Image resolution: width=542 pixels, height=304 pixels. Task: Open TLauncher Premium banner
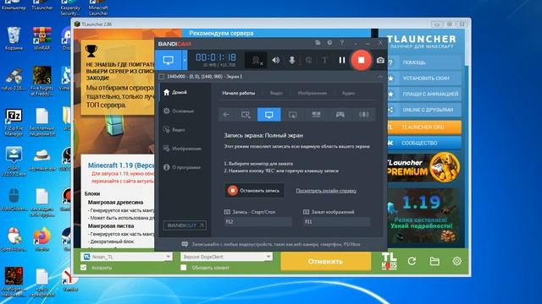pos(424,167)
